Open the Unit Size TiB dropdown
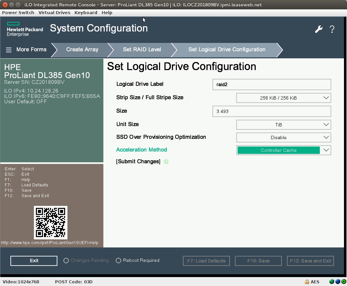The image size is (347, 286). [x=284, y=125]
